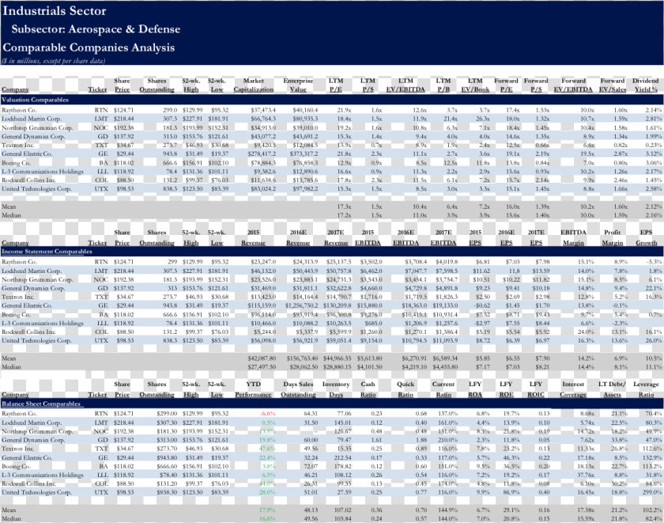Select General Electric enterprise value '$373,317.2'
This screenshot has height=523, width=664.
[x=304, y=153]
